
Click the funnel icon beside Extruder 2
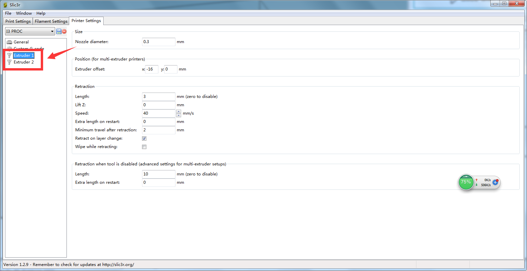coord(9,62)
